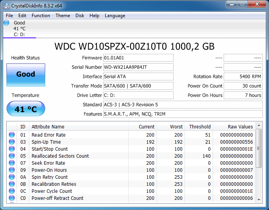Click status orb for Power-off Retract Count row

(12, 198)
